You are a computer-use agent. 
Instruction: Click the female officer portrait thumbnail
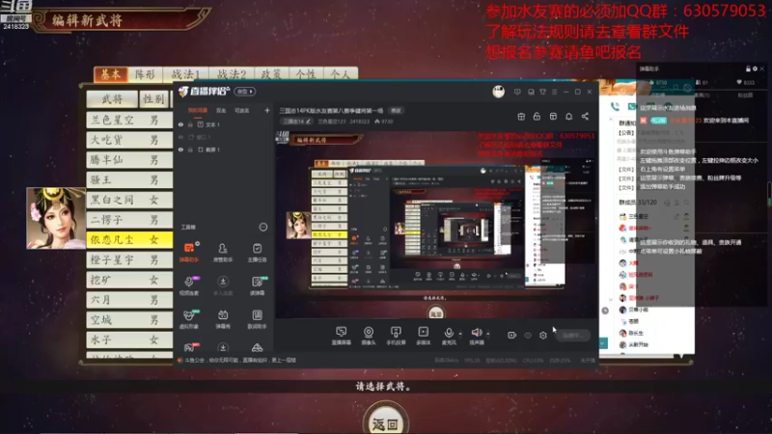click(56, 218)
